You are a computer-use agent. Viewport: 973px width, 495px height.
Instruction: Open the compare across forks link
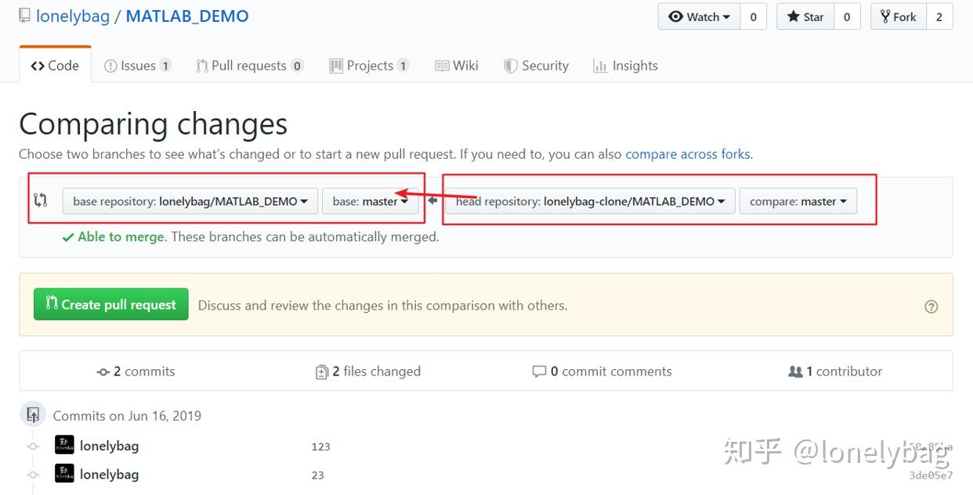[x=687, y=154]
